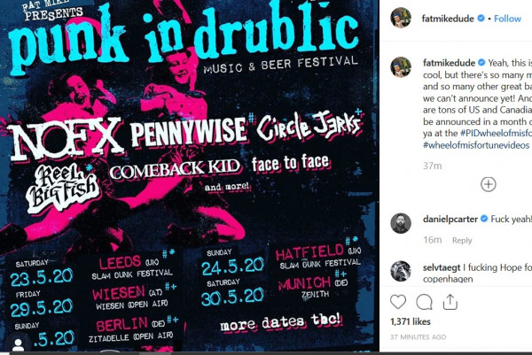The height and width of the screenshot is (355, 532).
Task: Open danielpcarter username link
Action: point(450,220)
